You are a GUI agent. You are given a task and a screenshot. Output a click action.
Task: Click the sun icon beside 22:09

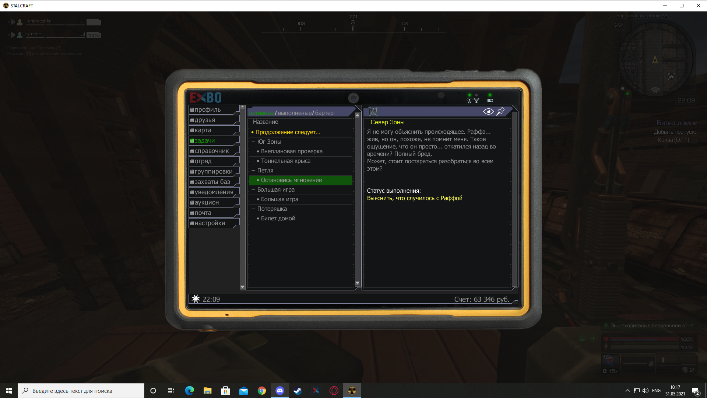tap(196, 299)
